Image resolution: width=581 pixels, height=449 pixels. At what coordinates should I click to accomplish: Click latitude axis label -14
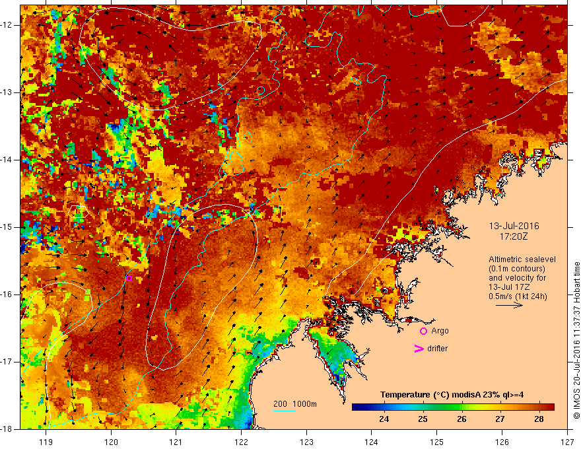7,160
